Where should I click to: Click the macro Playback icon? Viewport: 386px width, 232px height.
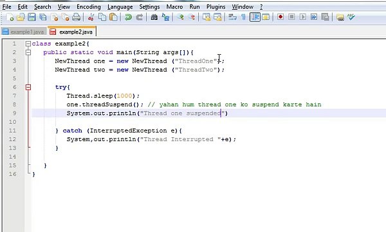(x=303, y=17)
